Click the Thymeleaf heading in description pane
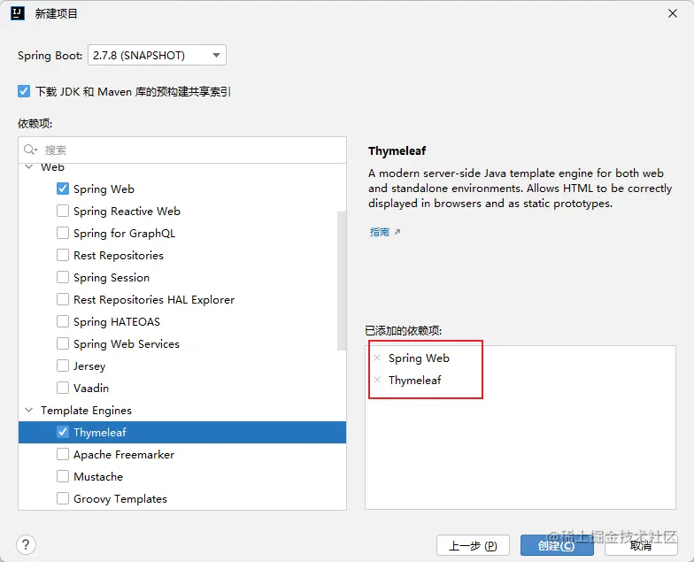The width and height of the screenshot is (694, 562). (397, 150)
